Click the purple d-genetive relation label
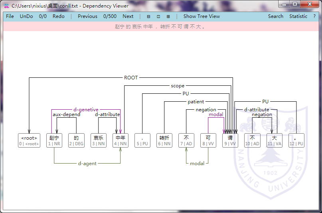 86,110
